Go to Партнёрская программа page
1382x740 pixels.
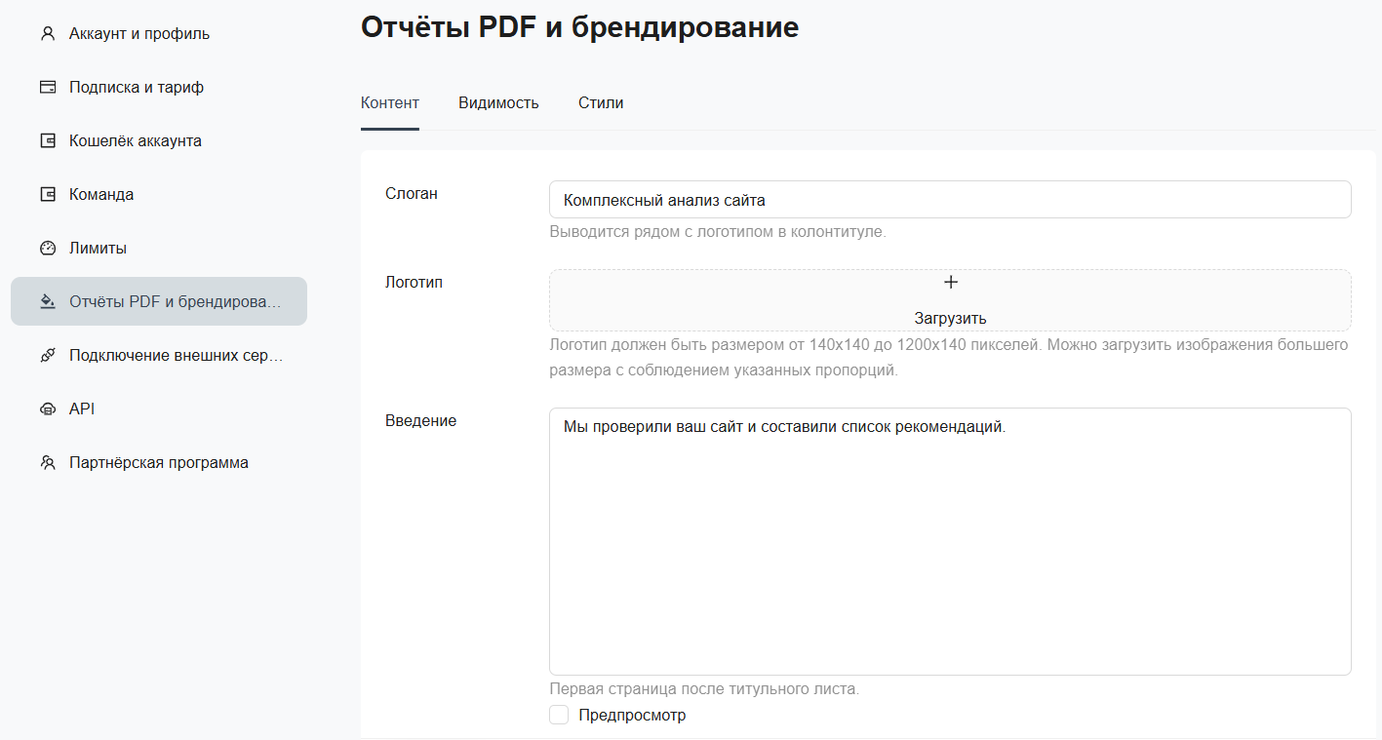(x=159, y=463)
